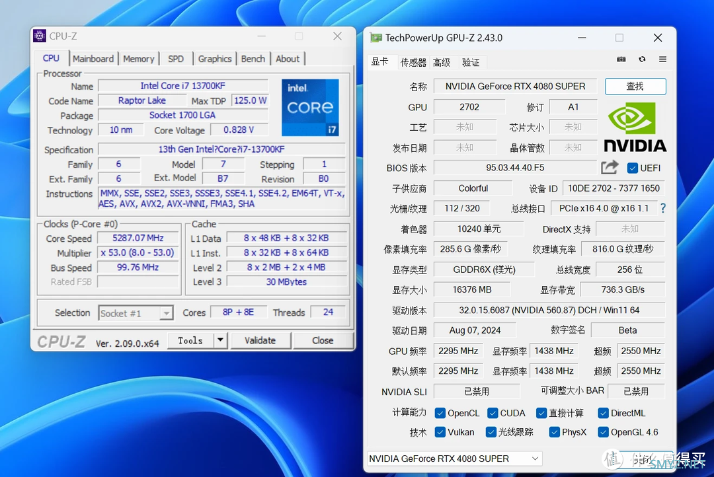This screenshot has height=477, width=714.
Task: Click the Core Speed value 5287.07 MHz
Action: pyautogui.click(x=138, y=238)
